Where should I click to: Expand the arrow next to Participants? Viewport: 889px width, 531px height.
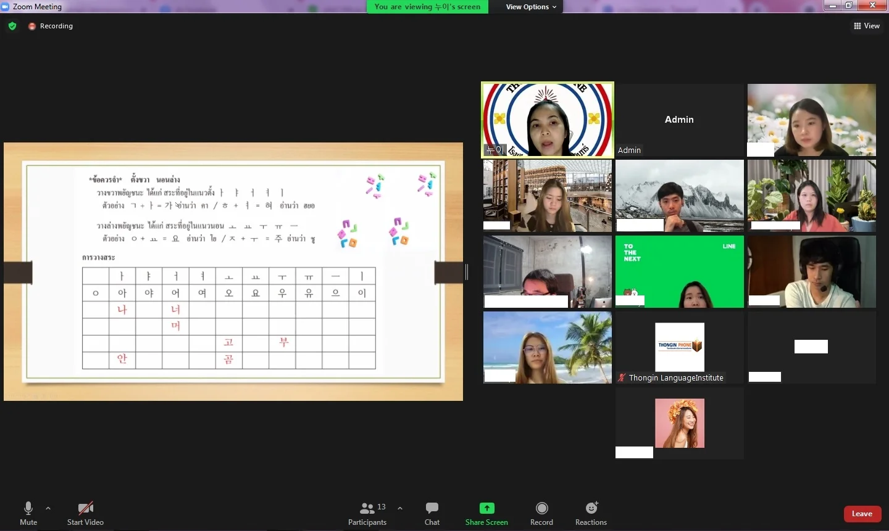(400, 508)
